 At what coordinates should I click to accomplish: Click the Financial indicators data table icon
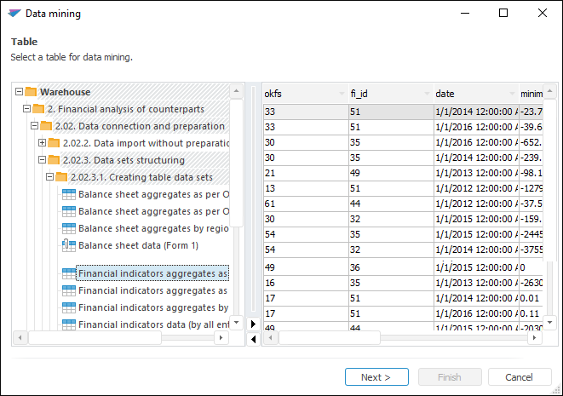tap(69, 324)
